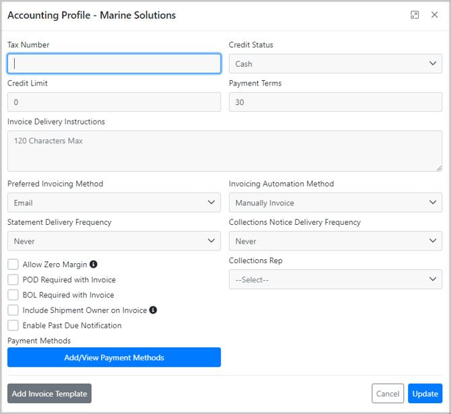Close the Accounting Profile dialog with X
The image size is (451, 414).
(434, 15)
